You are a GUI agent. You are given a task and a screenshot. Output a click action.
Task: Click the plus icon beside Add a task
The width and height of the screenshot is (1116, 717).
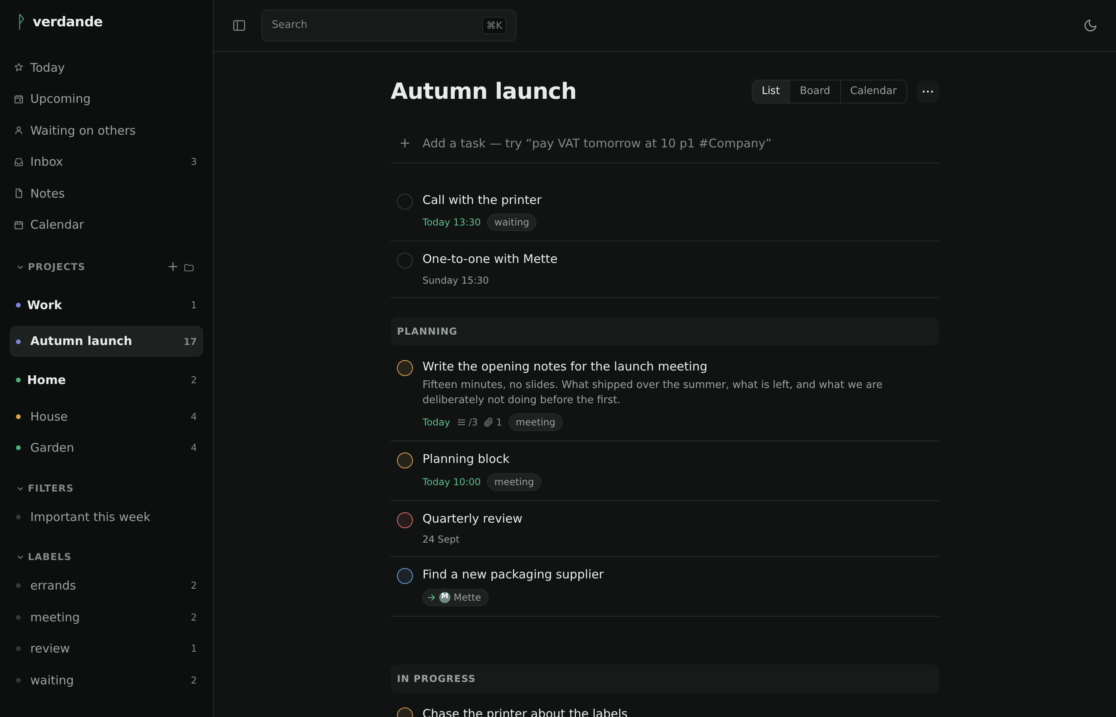tap(405, 143)
